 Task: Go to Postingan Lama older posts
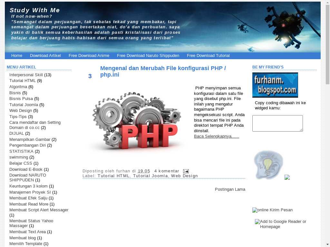point(230,189)
